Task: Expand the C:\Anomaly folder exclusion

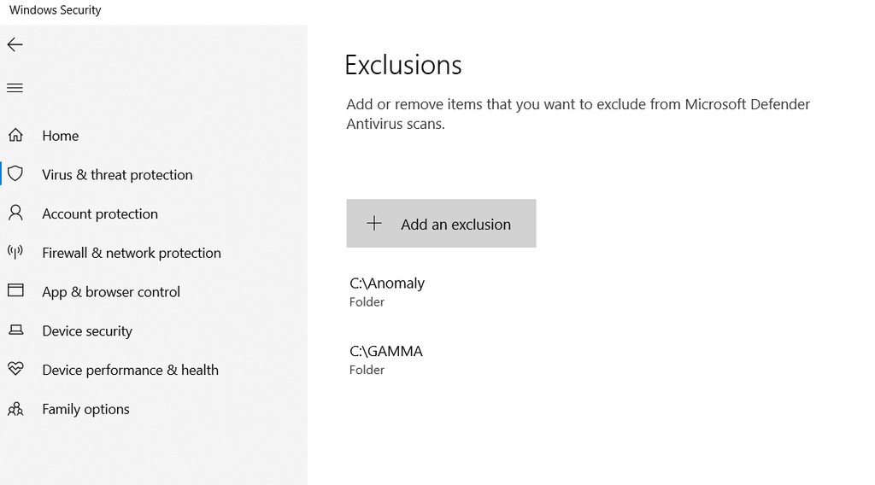Action: 387,291
